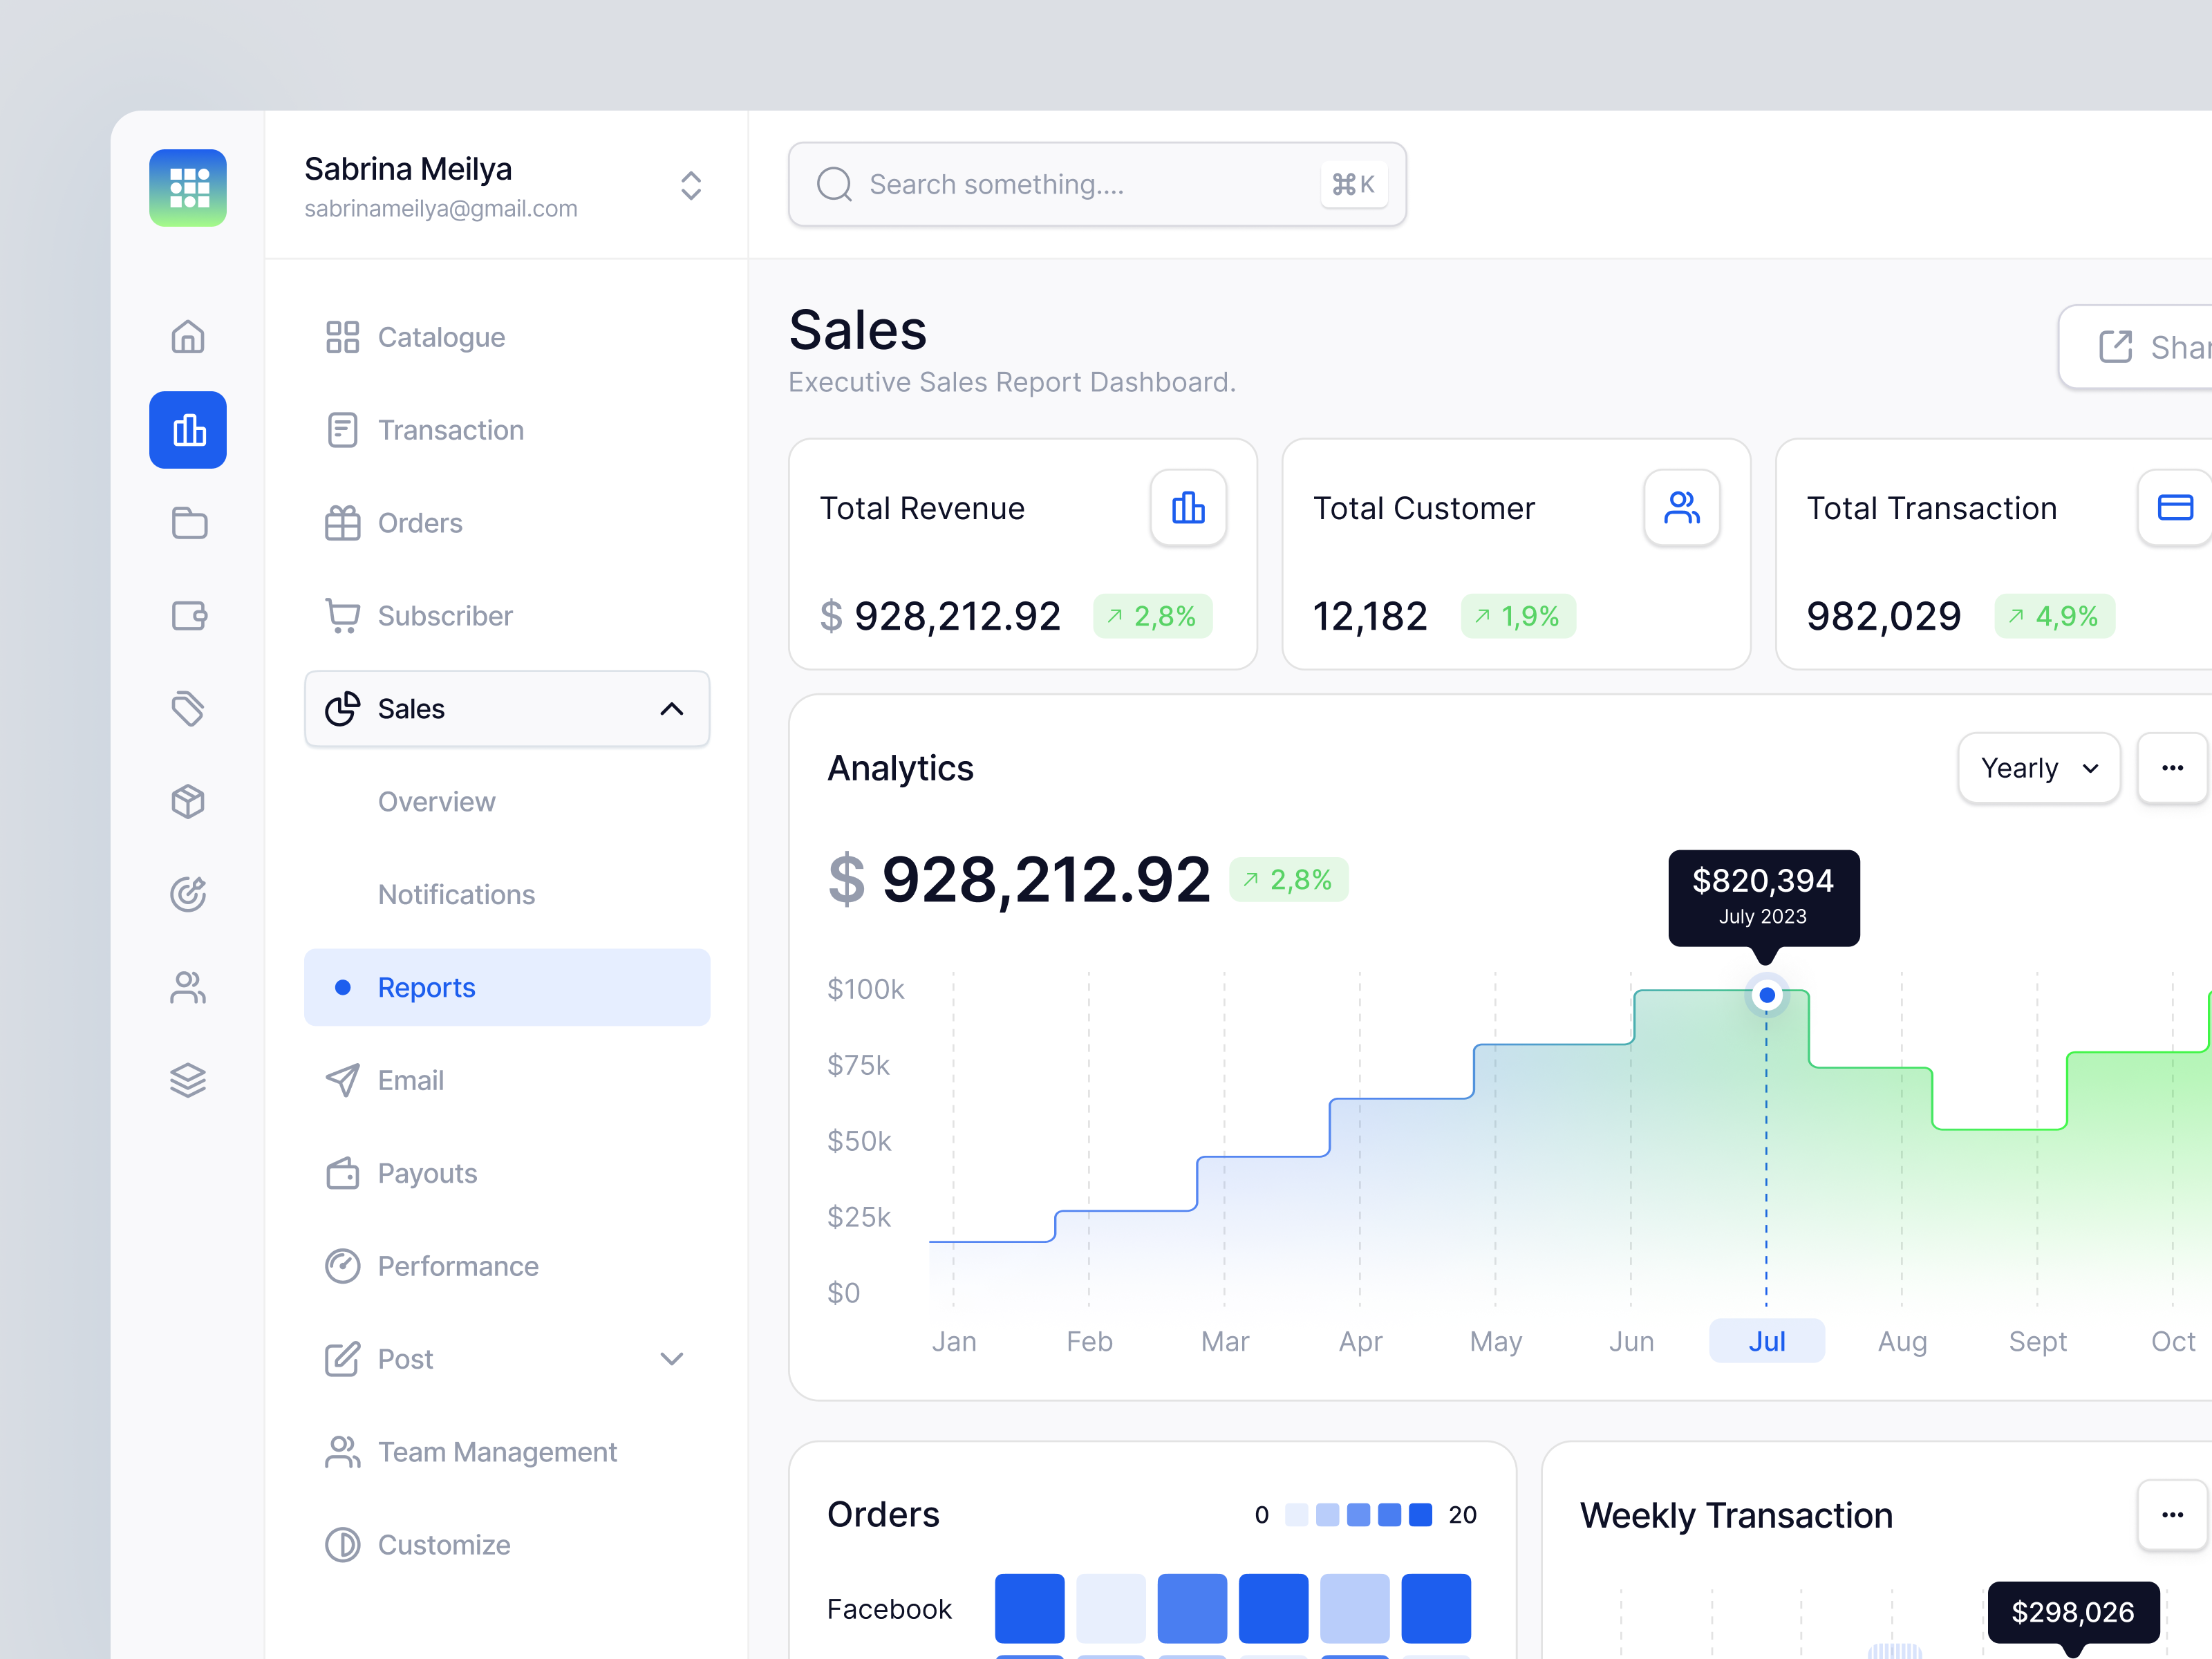Open the folder icon in the sidebar
The height and width of the screenshot is (1659, 2212).
pos(187,522)
